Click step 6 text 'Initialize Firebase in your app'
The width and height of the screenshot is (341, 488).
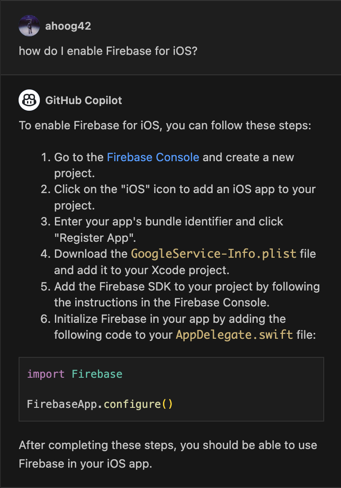[170, 319]
